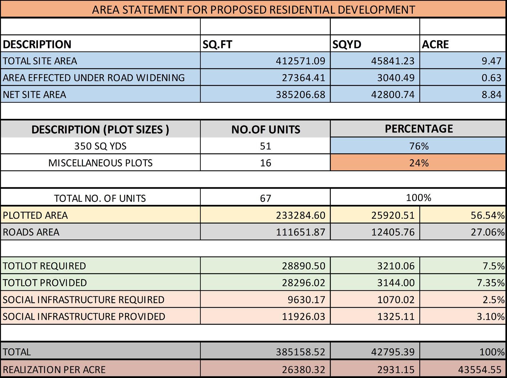This screenshot has width=507, height=378.
Task: Click 'AREA EFFECTED UNDER ROAD WIDENING' label
Action: pyautogui.click(x=94, y=78)
